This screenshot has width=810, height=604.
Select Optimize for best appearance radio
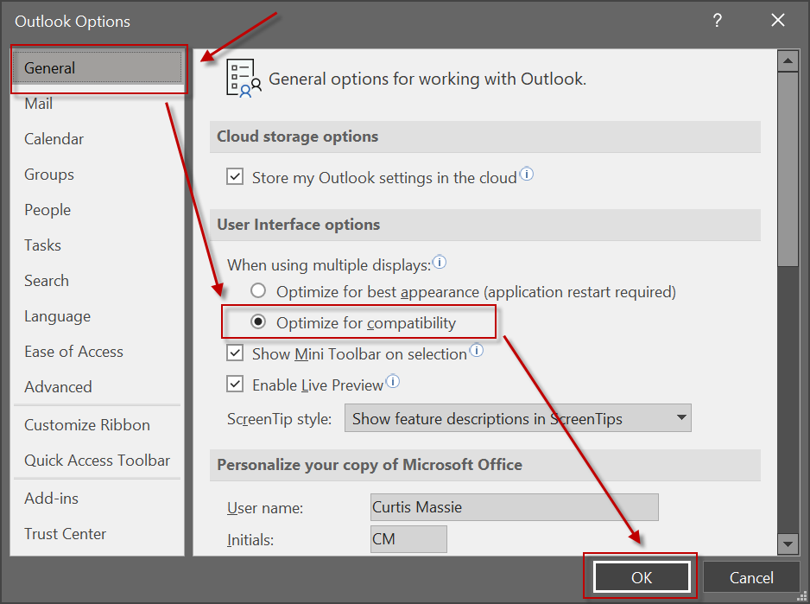click(258, 290)
